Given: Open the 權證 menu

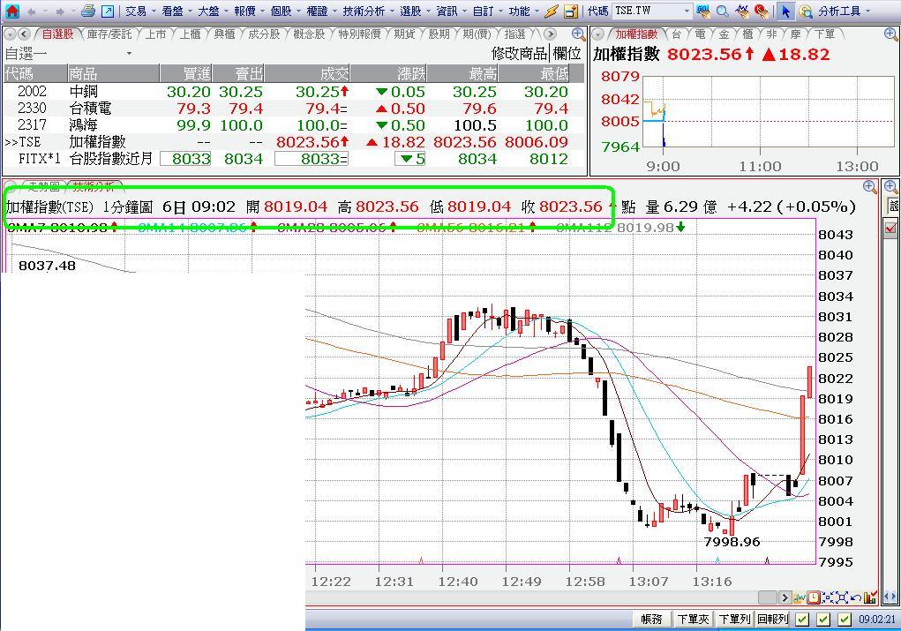Looking at the screenshot, I should tap(321, 11).
